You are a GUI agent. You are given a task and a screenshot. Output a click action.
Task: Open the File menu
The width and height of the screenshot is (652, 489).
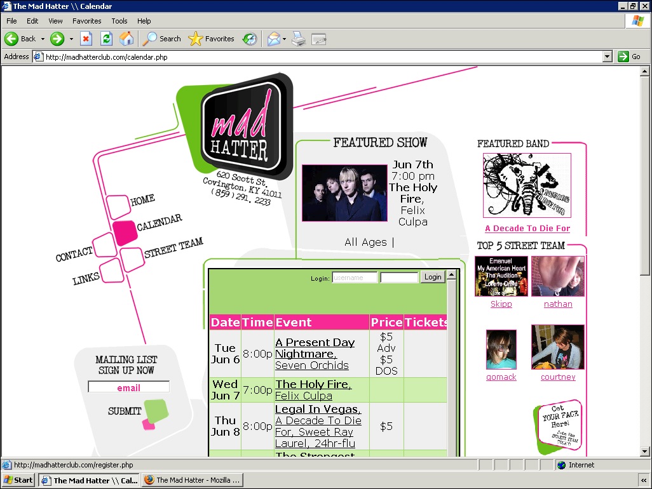point(11,21)
